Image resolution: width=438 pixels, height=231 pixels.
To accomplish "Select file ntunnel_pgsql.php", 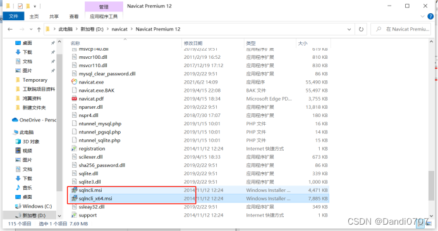I will click(x=99, y=132).
